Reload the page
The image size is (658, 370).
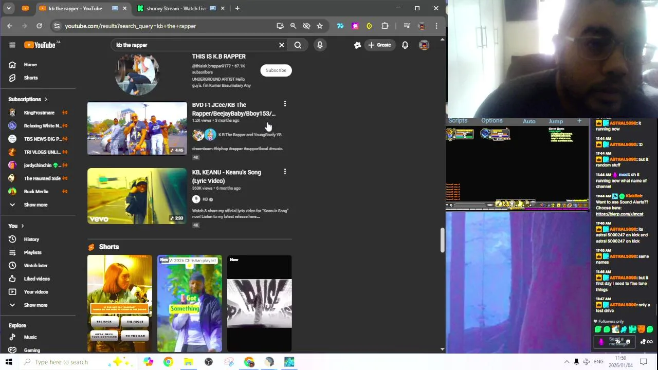point(39,26)
